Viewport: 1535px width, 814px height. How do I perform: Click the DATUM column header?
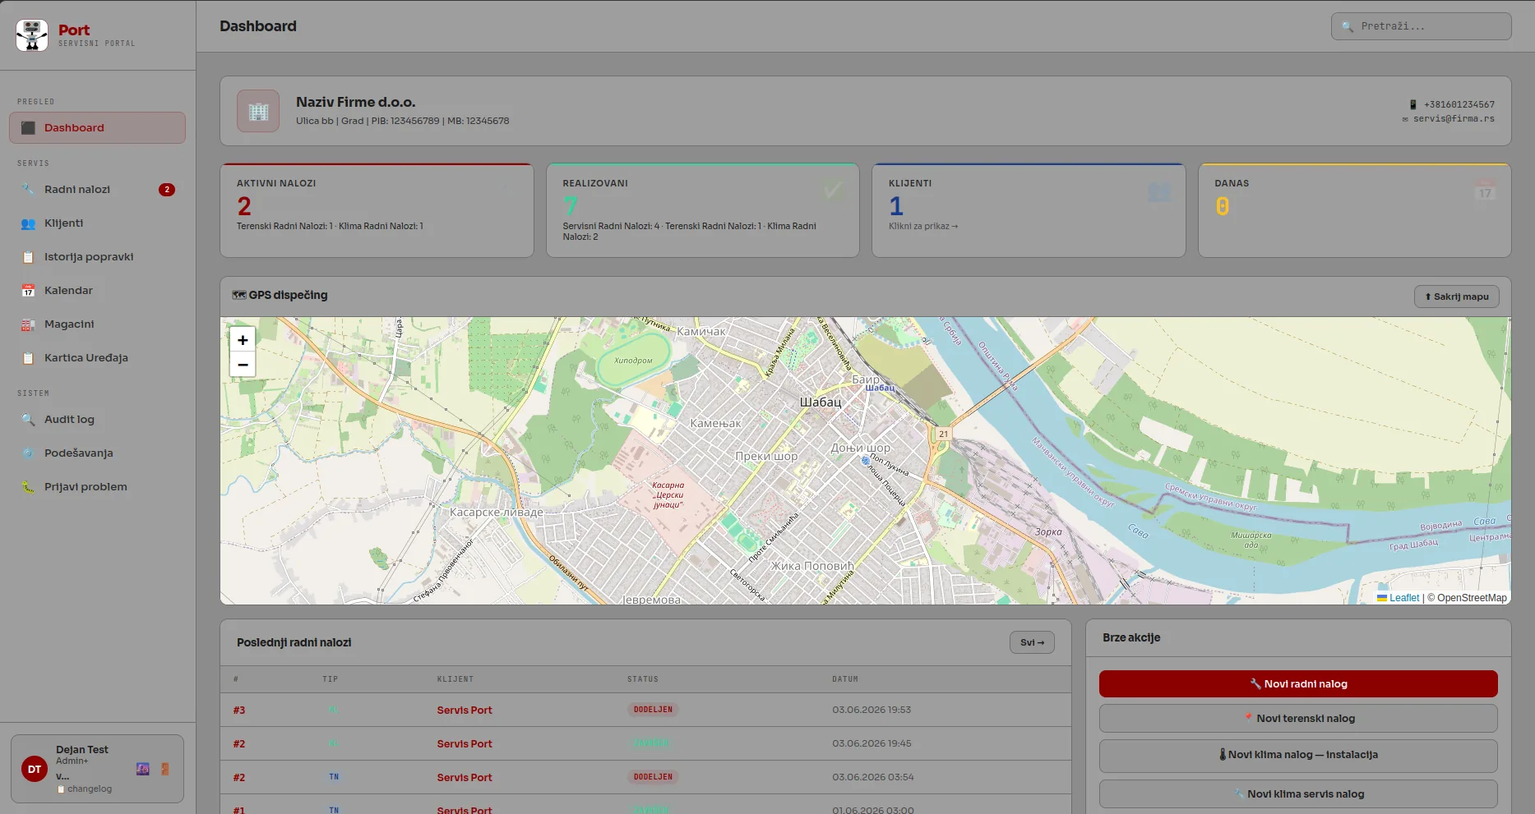point(845,679)
